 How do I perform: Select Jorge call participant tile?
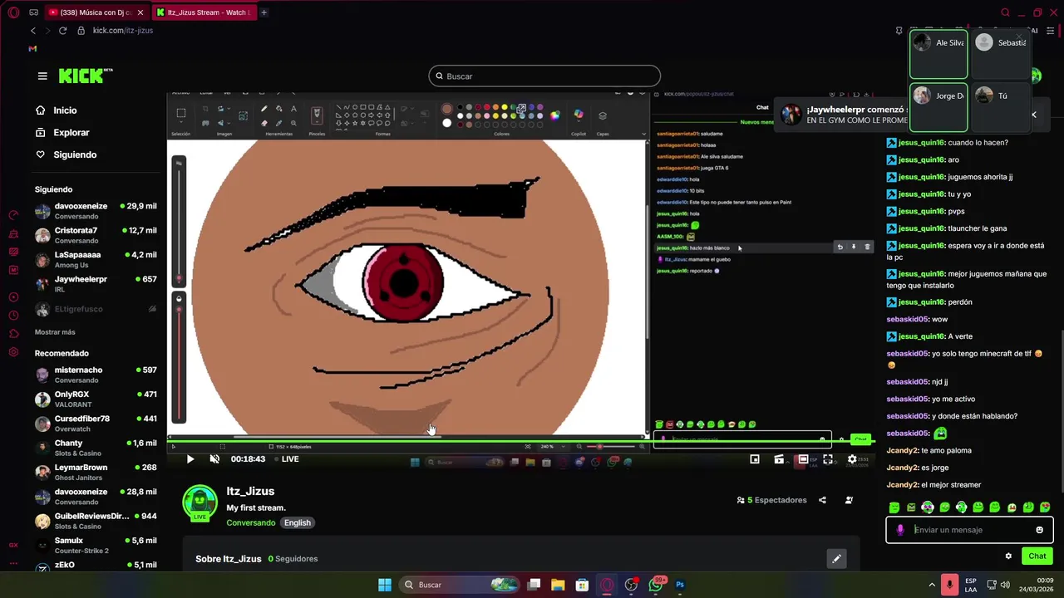pyautogui.click(x=938, y=107)
